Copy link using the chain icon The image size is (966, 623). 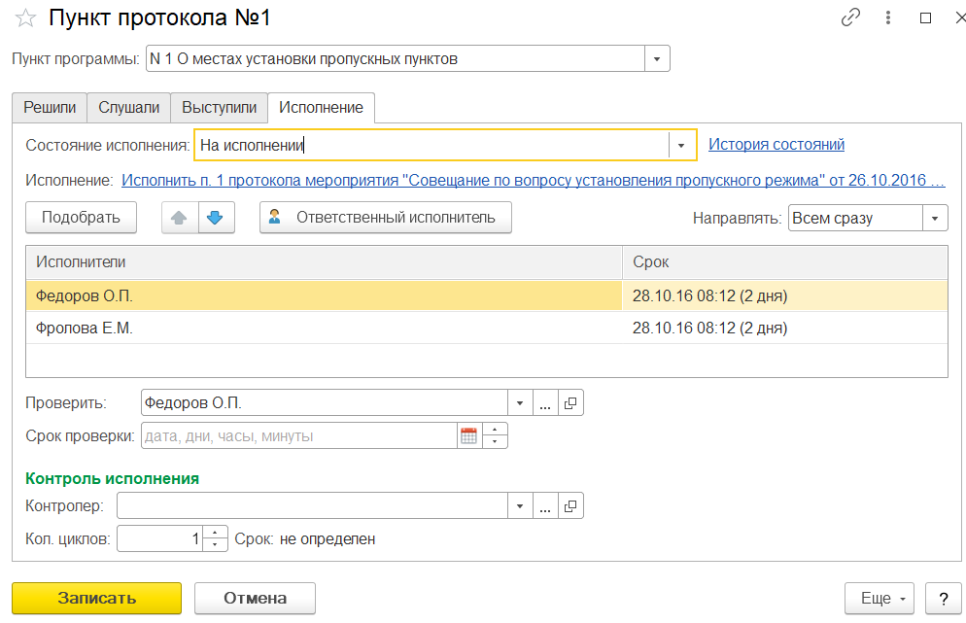[850, 17]
